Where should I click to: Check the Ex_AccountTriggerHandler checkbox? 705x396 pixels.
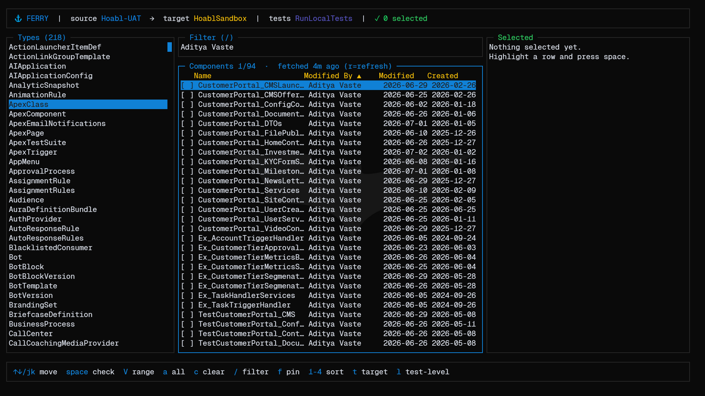click(x=187, y=238)
